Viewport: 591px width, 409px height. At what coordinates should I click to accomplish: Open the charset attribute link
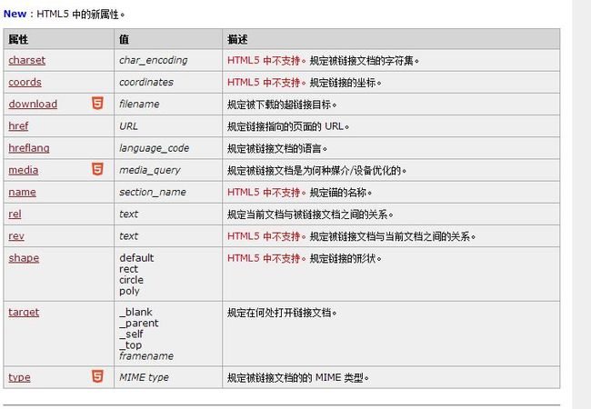click(x=26, y=60)
